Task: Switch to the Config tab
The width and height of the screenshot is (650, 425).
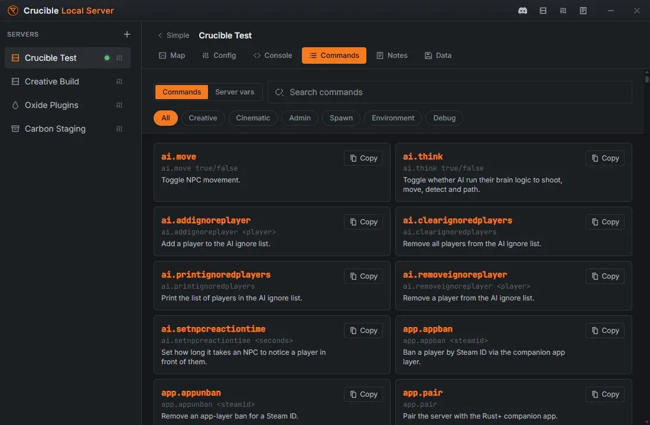Action: tap(219, 55)
